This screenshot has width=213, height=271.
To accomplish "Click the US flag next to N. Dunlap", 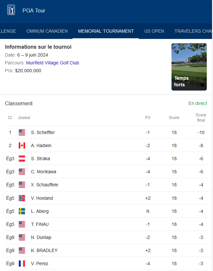I will click(22, 237).
